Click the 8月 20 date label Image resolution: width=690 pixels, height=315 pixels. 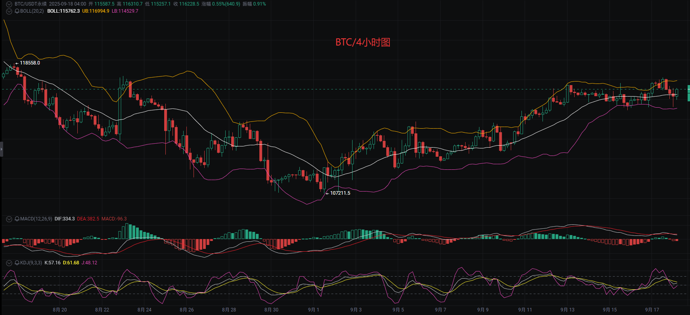[60, 310]
